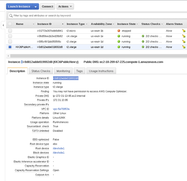The width and height of the screenshot is (187, 181).
Task: Click the alarm icon for the c4.xlarge instance
Action: [x=184, y=36]
